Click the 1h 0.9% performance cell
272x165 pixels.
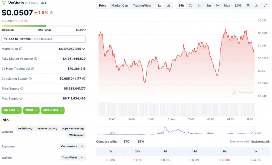(110, 160)
